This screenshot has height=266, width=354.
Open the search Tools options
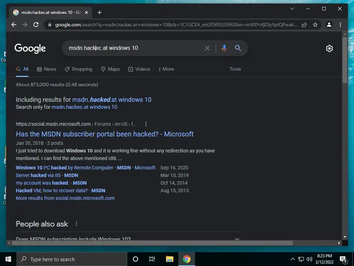(x=235, y=69)
